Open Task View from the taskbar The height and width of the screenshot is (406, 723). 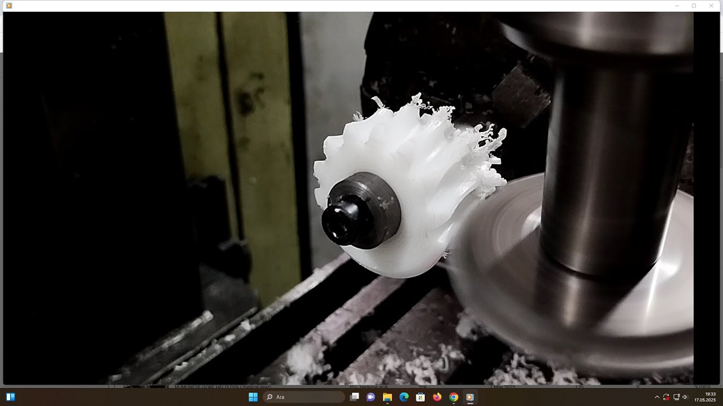(355, 397)
